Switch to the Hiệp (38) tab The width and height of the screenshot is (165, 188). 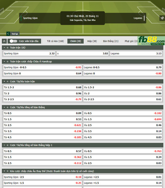tap(92, 41)
